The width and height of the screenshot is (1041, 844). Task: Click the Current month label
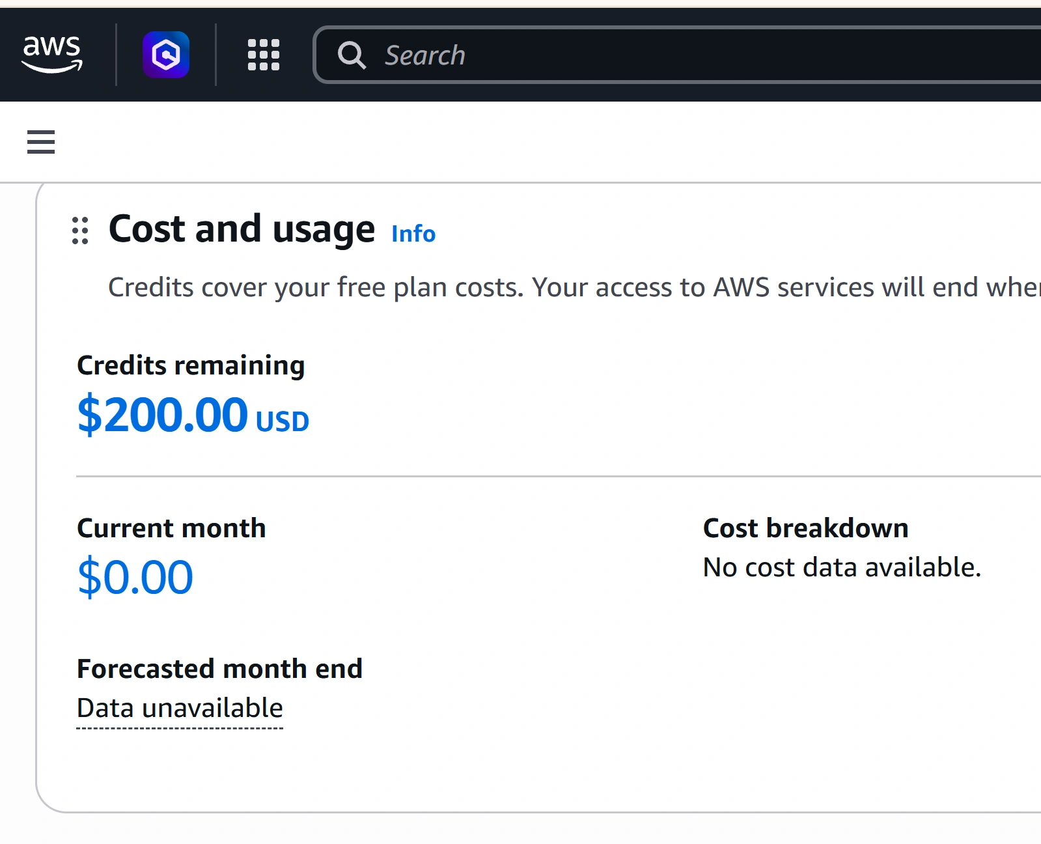(171, 528)
